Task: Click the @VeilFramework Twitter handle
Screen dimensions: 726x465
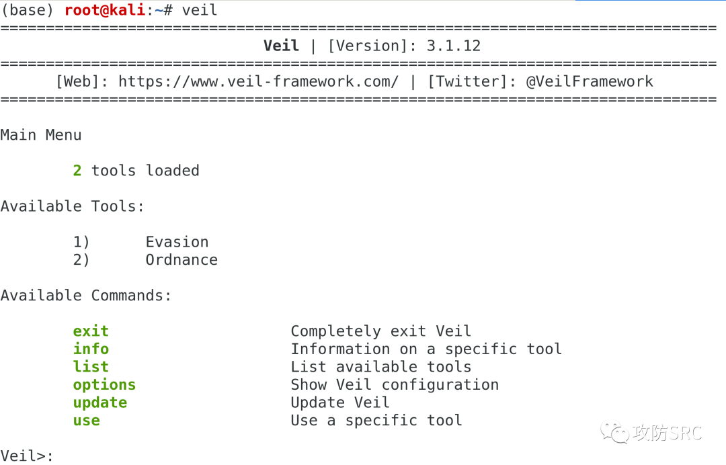Action: [590, 82]
